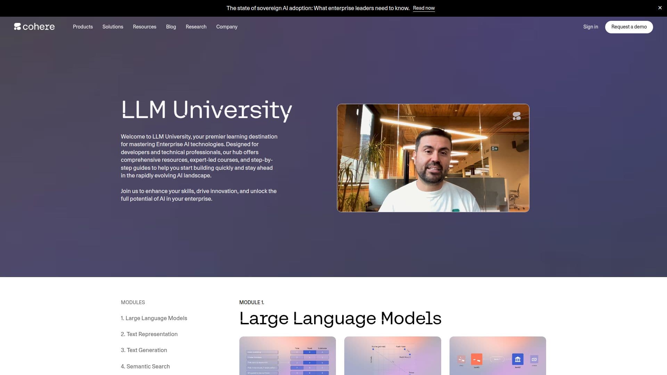Open the Products menu
The image size is (667, 375).
(x=83, y=27)
